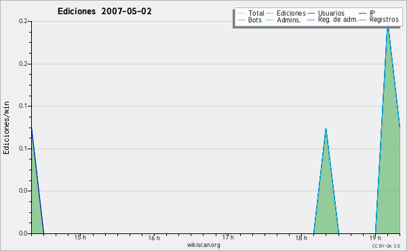Click the CC BY-SA 3.0 license text

[x=386, y=246]
